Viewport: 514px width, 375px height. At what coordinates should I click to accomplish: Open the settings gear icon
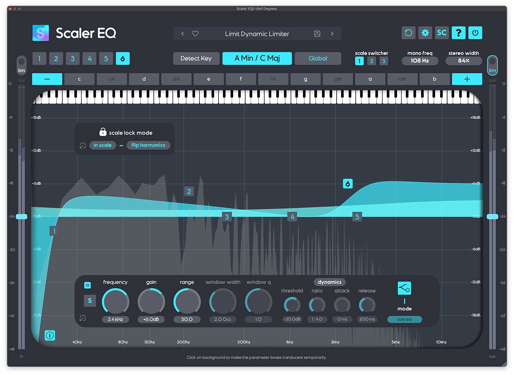point(425,33)
